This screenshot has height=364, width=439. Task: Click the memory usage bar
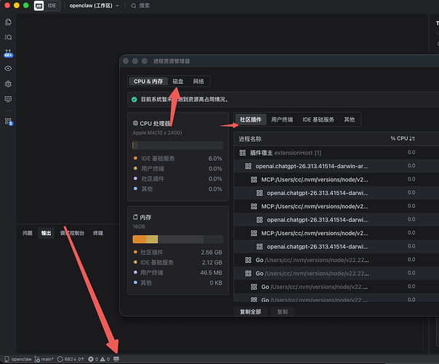(x=178, y=240)
